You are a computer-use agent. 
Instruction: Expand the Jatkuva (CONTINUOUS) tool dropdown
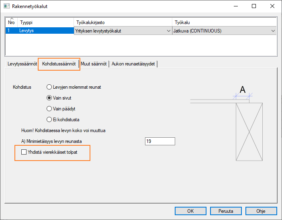click(273, 31)
